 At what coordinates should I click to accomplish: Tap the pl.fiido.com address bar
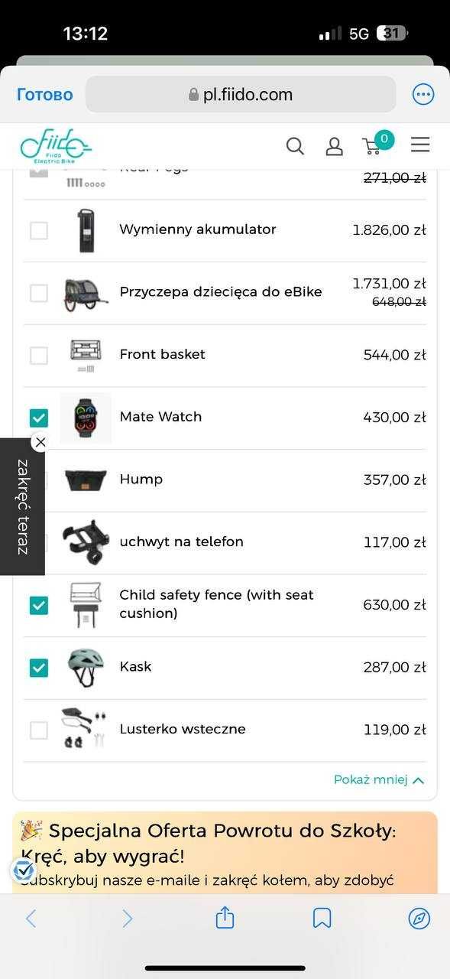pos(241,95)
